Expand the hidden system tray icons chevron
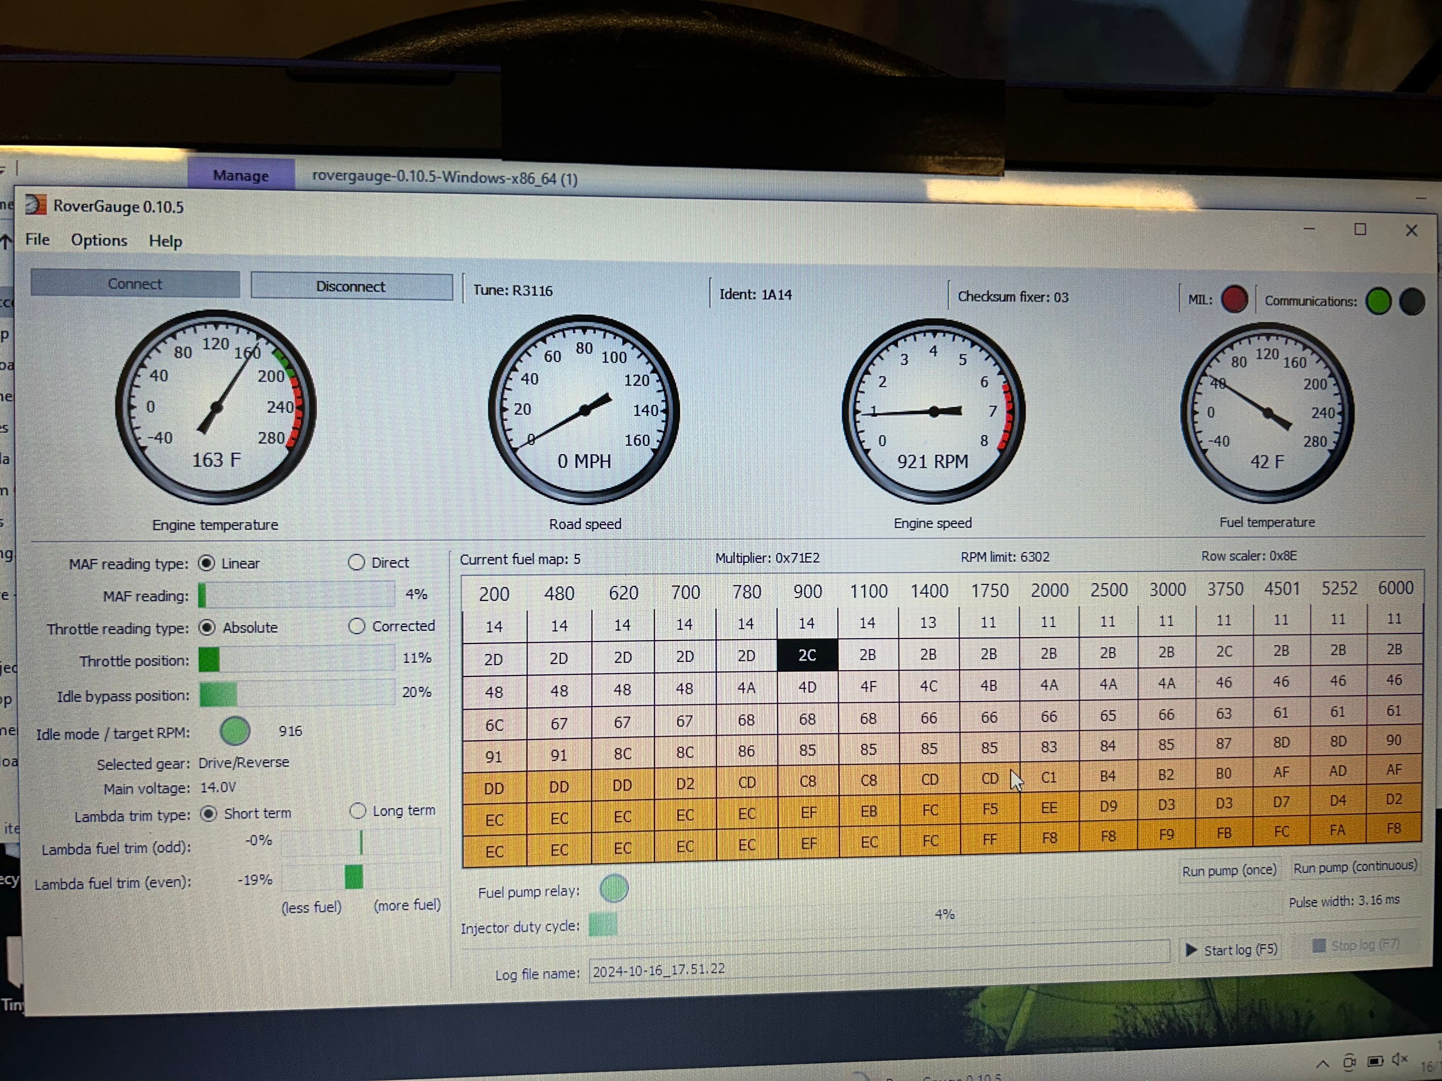Image resolution: width=1442 pixels, height=1081 pixels. (x=1322, y=1063)
